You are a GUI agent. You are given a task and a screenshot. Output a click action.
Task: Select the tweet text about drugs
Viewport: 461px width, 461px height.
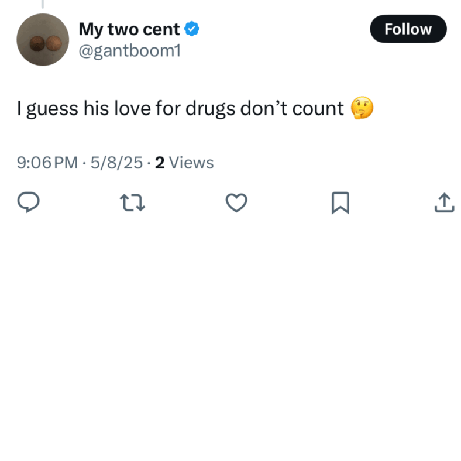coord(180,108)
